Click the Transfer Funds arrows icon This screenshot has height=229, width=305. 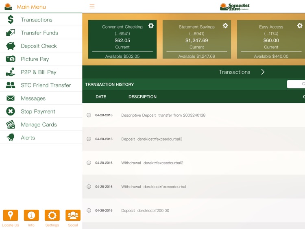point(11,33)
